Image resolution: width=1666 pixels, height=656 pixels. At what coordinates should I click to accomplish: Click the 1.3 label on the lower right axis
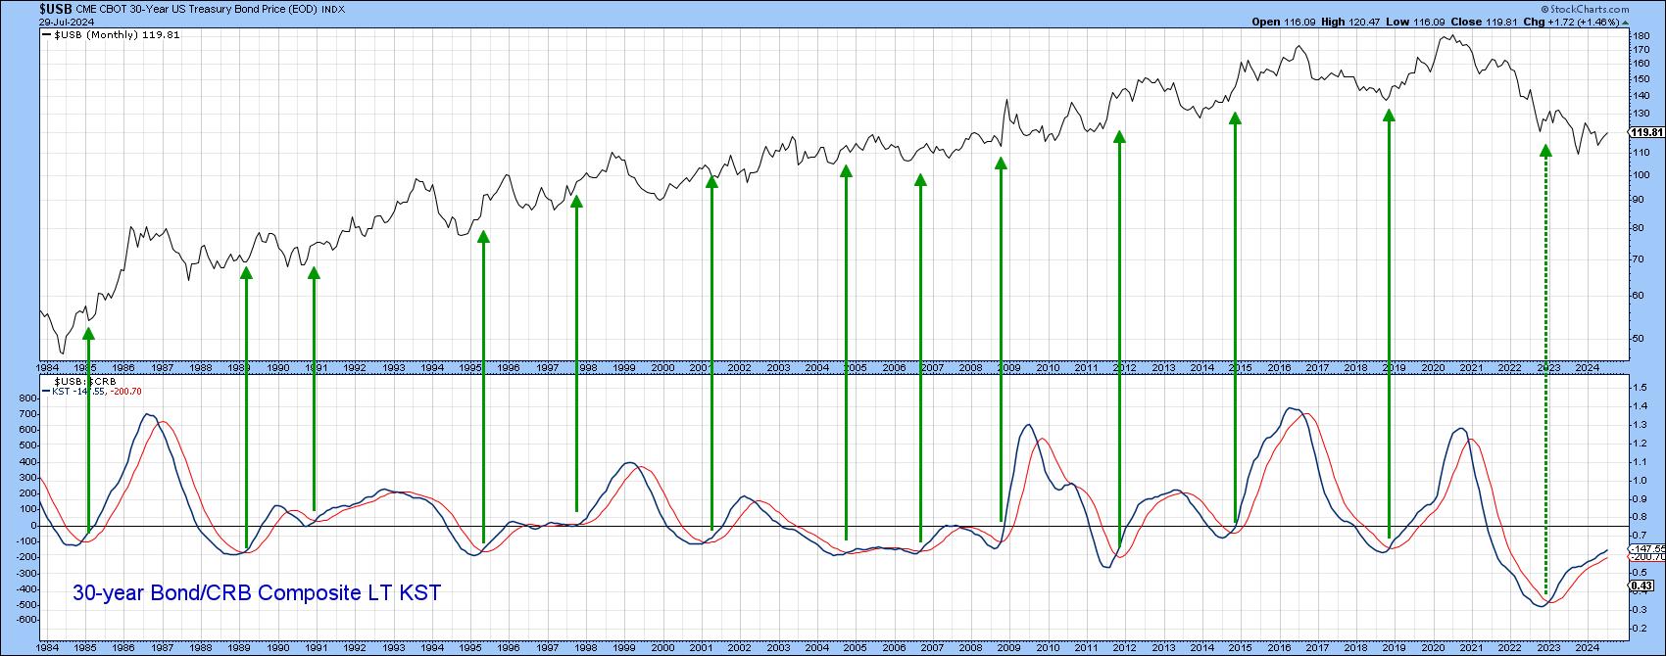[x=1641, y=425]
